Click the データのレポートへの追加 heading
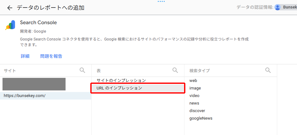Viewport: 297px width, 135px height. click(50, 8)
